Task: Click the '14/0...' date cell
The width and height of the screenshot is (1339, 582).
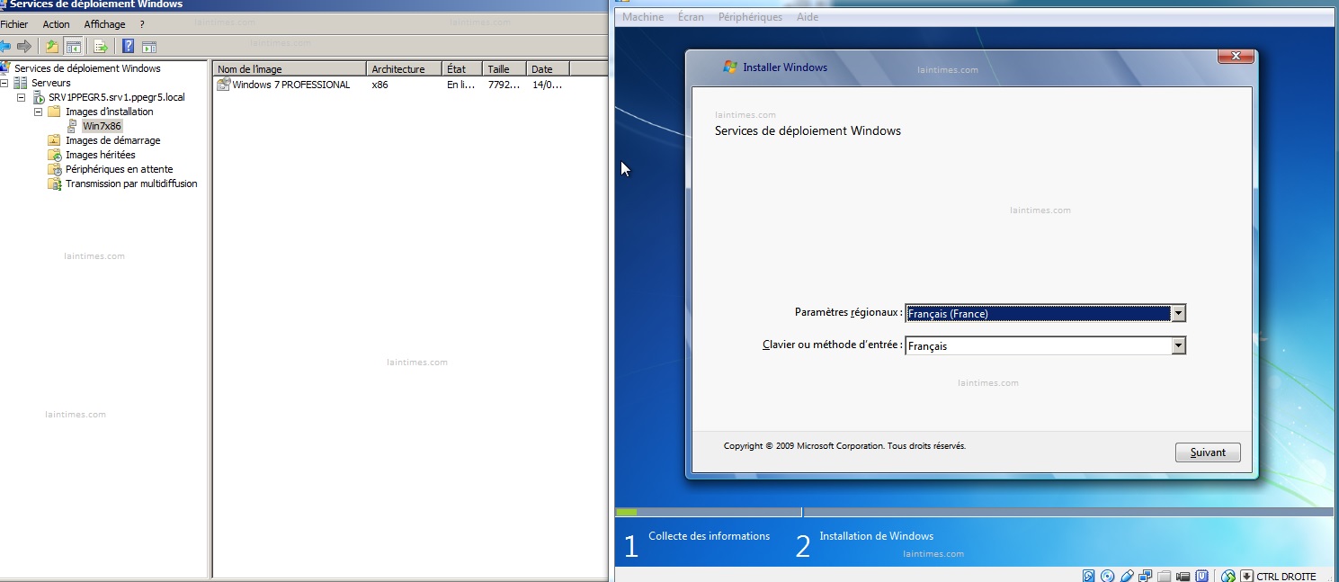Action: pyautogui.click(x=547, y=85)
